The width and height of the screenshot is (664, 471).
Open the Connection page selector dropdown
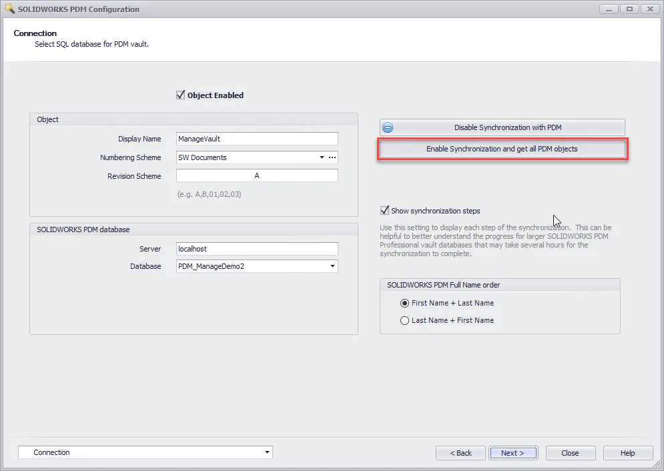[x=267, y=452]
